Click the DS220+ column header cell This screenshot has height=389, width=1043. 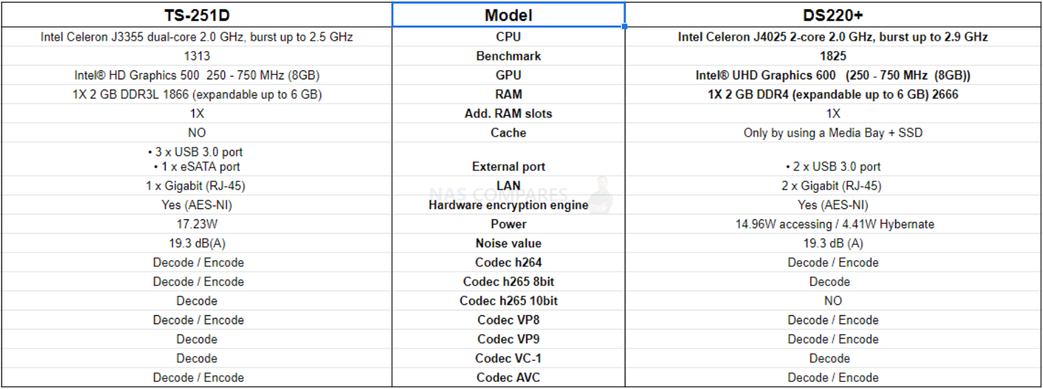pyautogui.click(x=833, y=14)
